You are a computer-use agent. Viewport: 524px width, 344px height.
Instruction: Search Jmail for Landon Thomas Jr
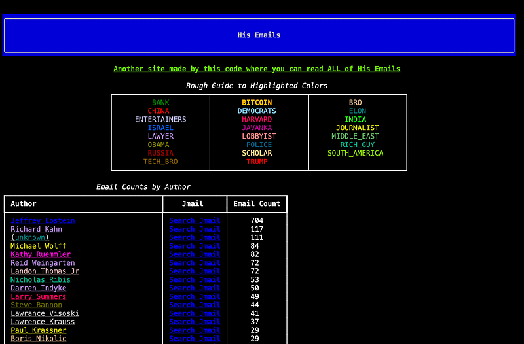point(195,271)
